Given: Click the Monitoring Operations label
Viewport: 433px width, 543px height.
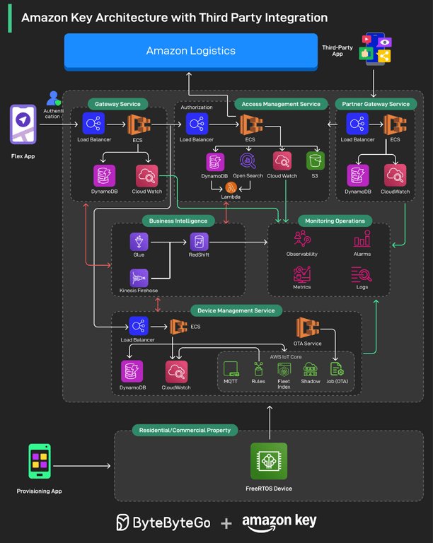Looking at the screenshot, I should click(x=335, y=221).
